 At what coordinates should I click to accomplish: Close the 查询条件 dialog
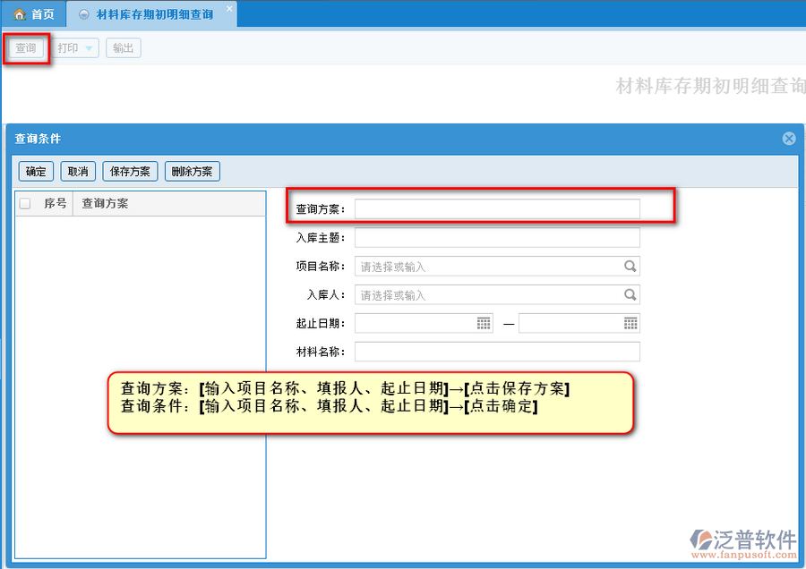pos(789,138)
